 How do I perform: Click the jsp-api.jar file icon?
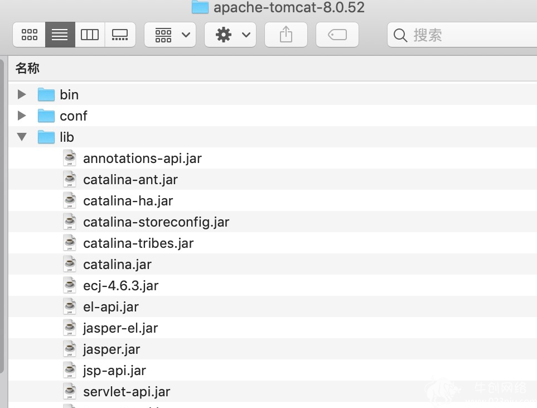[x=70, y=371]
